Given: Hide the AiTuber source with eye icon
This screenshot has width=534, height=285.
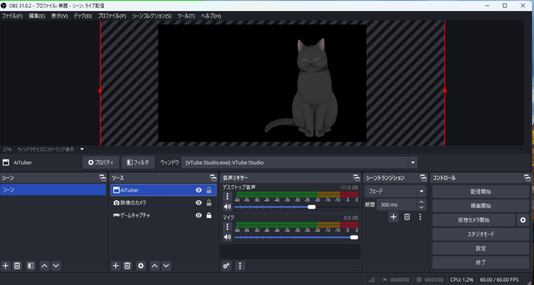Looking at the screenshot, I should (x=199, y=191).
